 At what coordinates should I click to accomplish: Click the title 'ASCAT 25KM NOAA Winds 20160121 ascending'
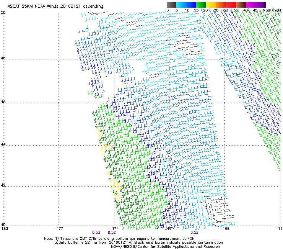pos(55,7)
